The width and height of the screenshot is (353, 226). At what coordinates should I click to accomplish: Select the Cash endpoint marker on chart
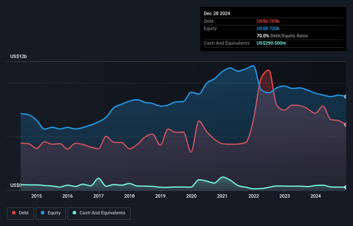pos(346,187)
